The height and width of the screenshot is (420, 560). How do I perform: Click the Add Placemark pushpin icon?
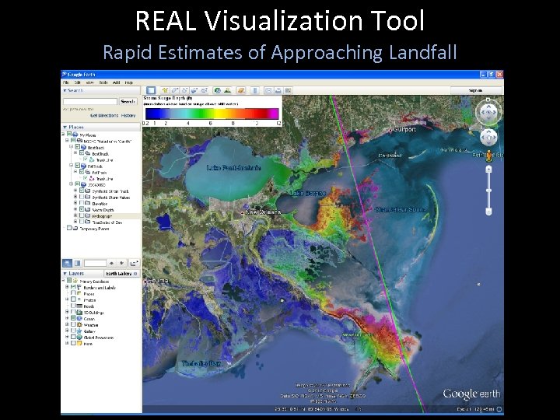click(165, 90)
